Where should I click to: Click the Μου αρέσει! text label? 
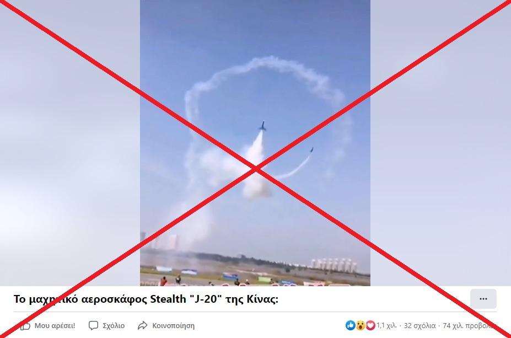55,326
